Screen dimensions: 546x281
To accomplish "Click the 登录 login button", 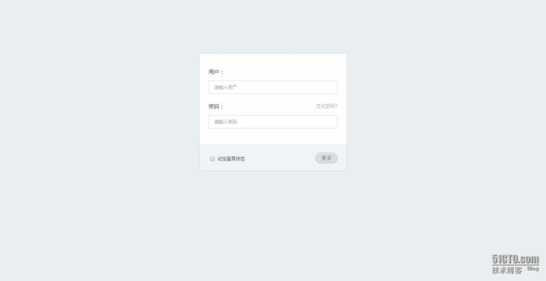I will point(326,158).
